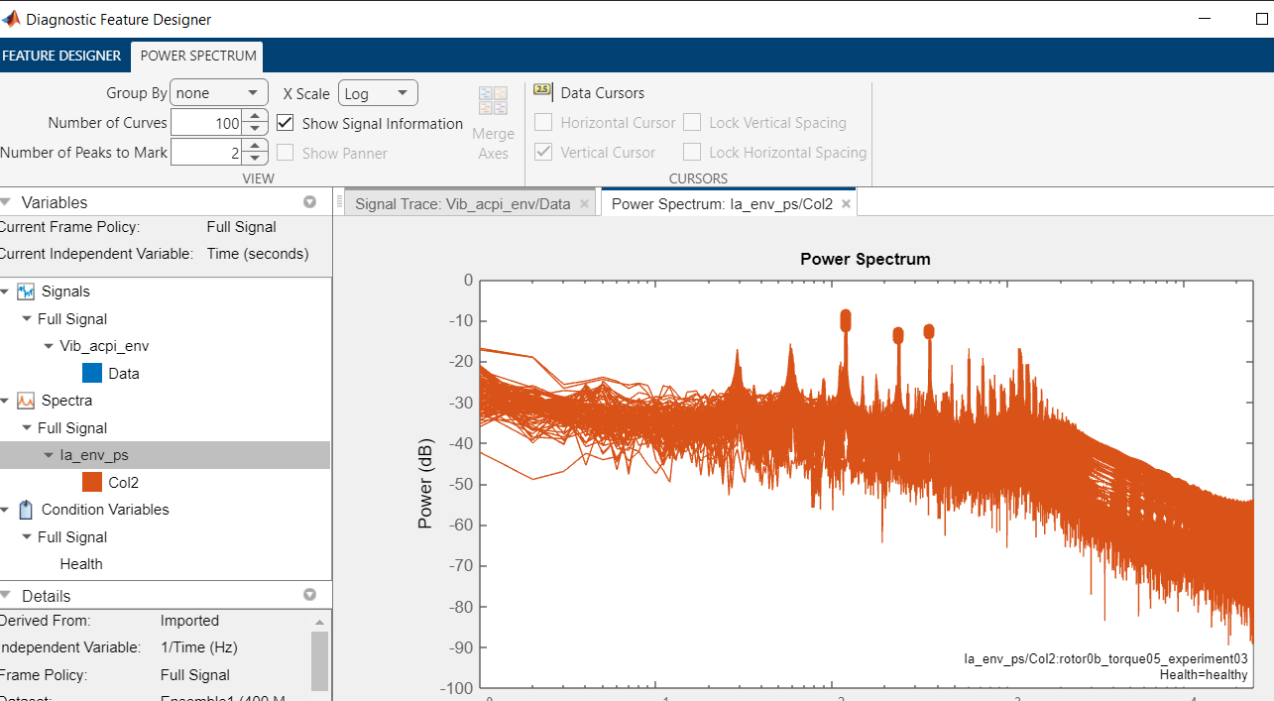Screen dimensions: 1274x701
Task: Close the Power Spectrum Ia_env_ps/Col2 tab
Action: (846, 204)
